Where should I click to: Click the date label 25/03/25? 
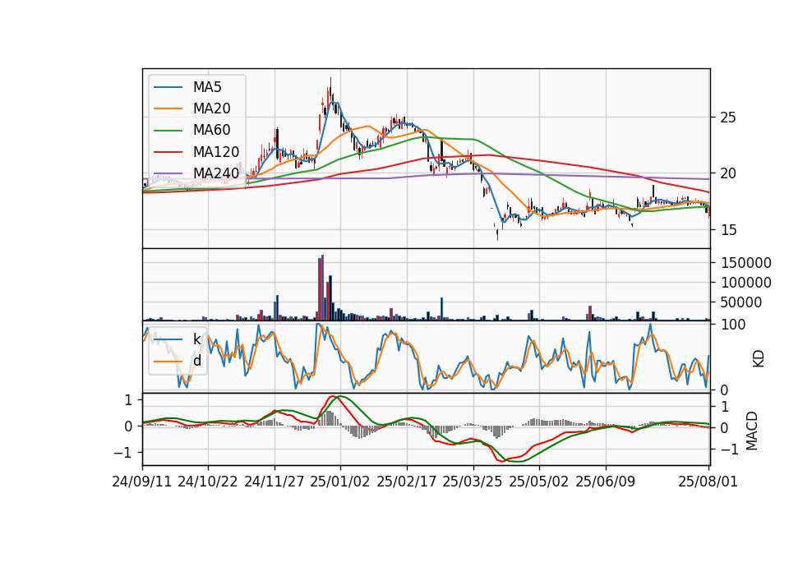click(x=473, y=482)
